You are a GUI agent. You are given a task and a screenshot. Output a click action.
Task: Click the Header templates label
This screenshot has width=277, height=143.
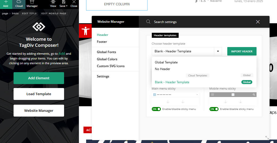tap(165, 35)
